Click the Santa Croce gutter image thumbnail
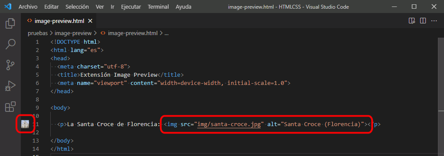 25,124
